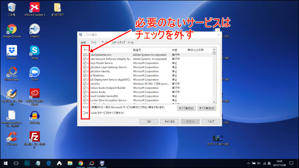Open Task View in the taskbar
This screenshot has height=168, width=299.
click(x=16, y=163)
